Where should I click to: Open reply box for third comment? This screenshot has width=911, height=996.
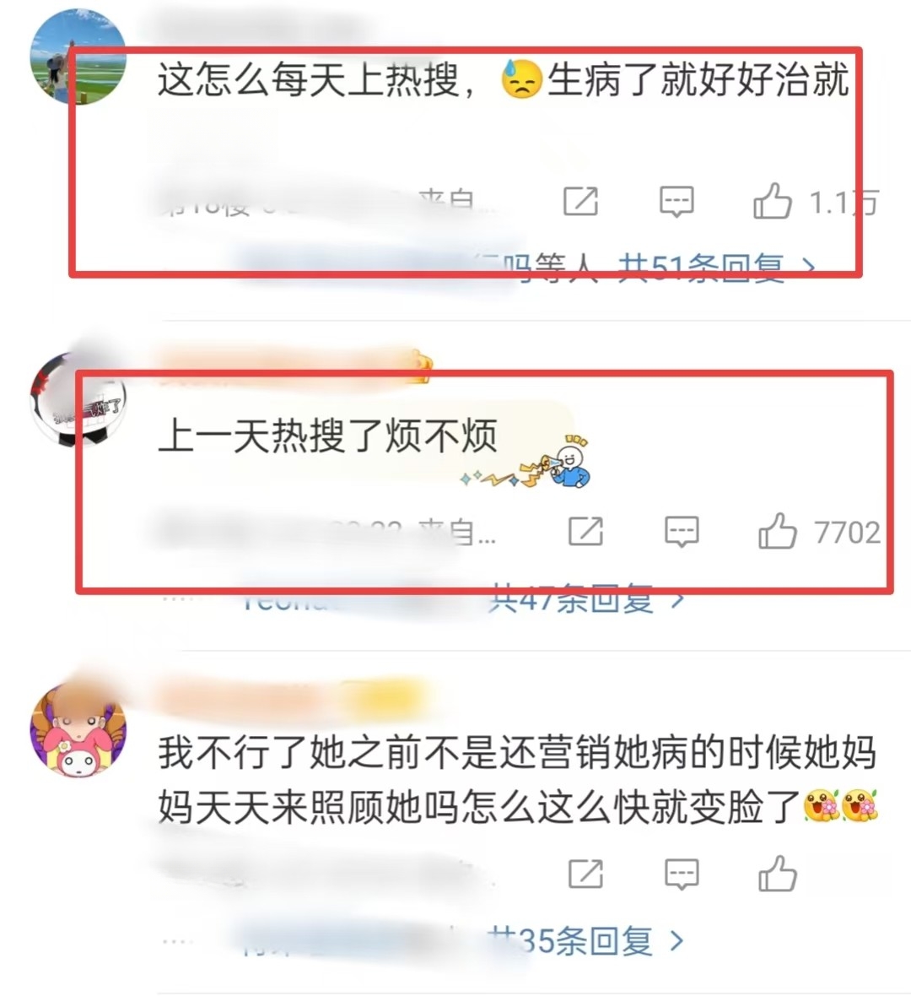(x=682, y=874)
